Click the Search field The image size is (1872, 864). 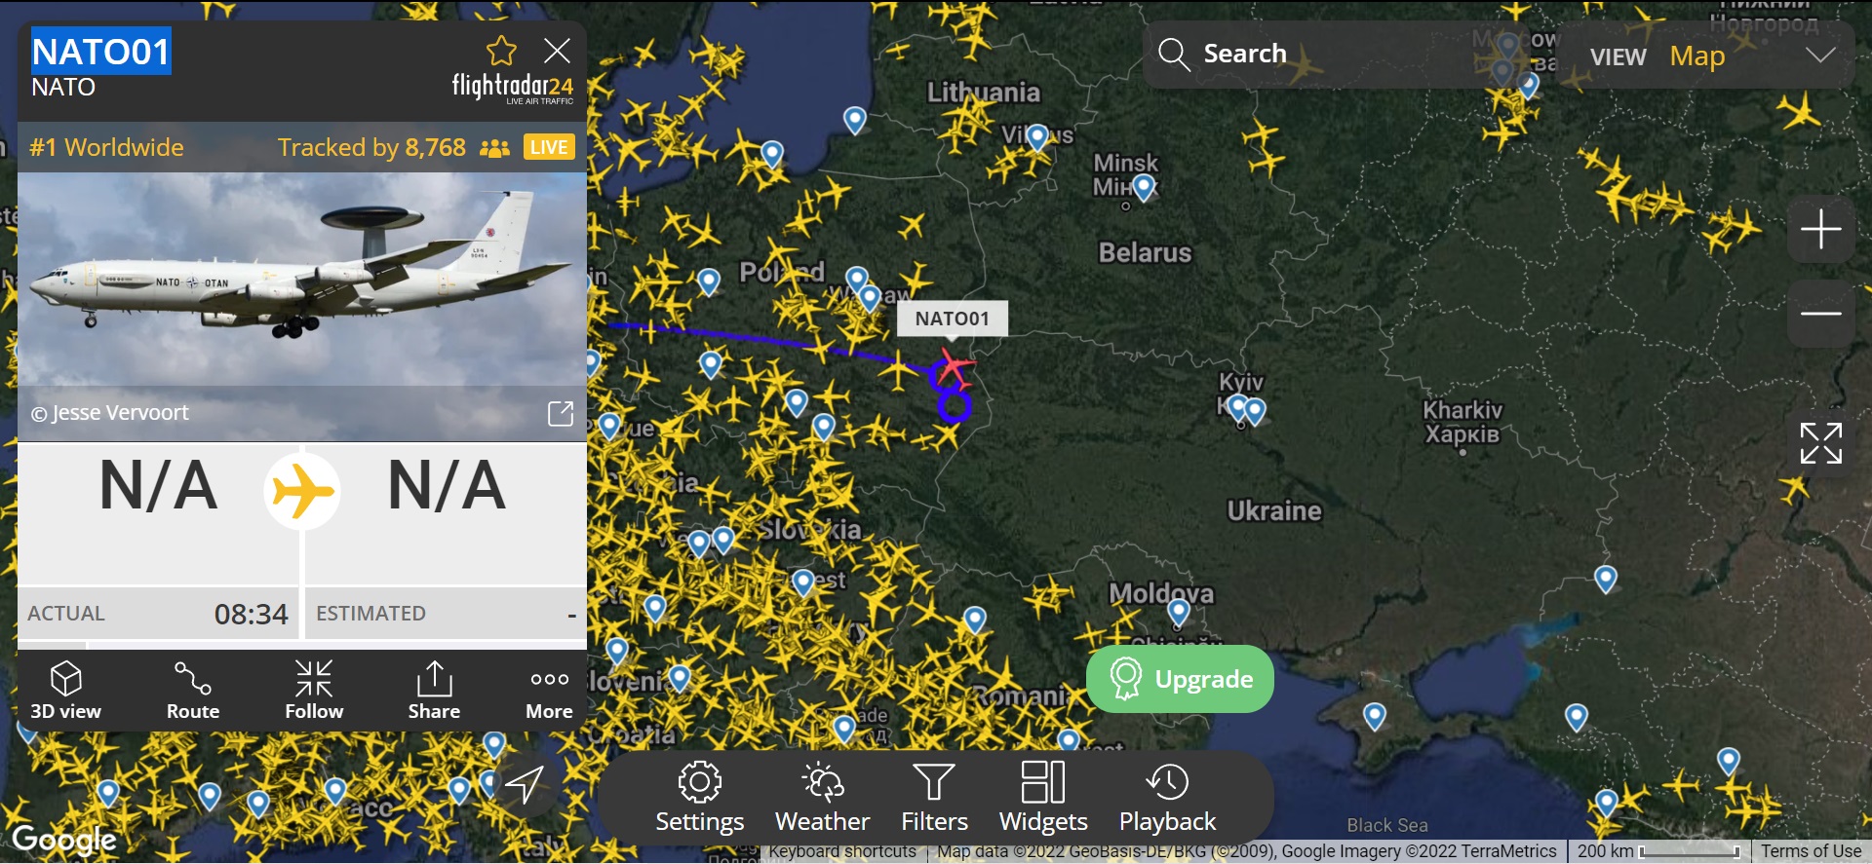tap(1306, 55)
